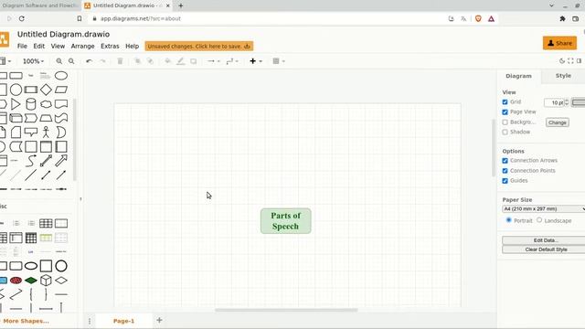Open the File menu
585x329 pixels.
tap(22, 47)
